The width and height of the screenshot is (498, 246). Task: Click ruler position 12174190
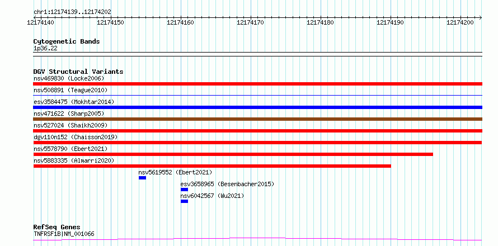391,22
